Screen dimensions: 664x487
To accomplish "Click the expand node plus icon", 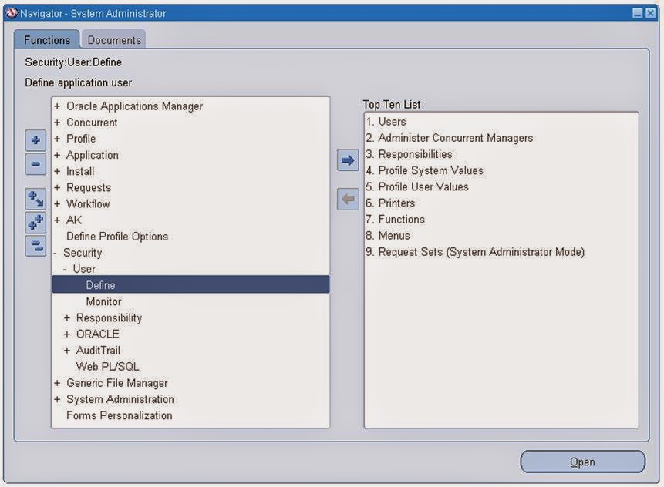I will click(x=35, y=140).
